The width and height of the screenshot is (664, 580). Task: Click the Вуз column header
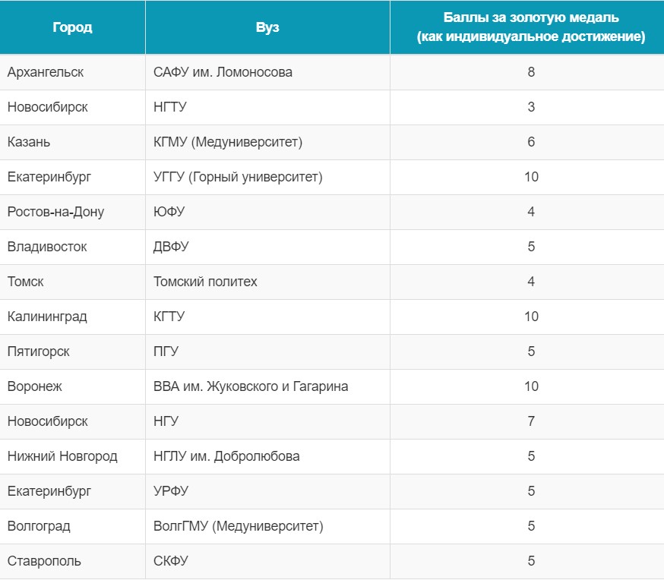[267, 27]
